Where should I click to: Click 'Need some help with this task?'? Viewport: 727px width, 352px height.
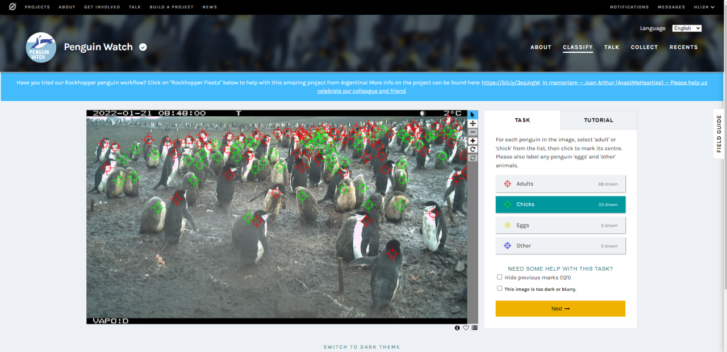coord(561,269)
